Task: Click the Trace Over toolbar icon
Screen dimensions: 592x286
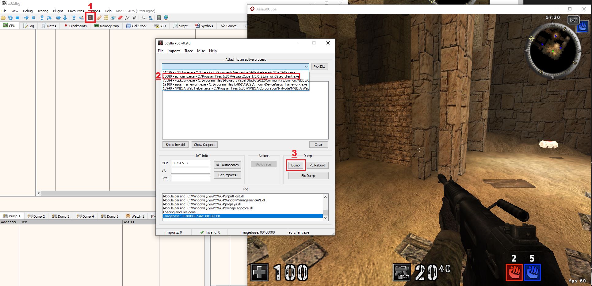Action: pos(65,18)
